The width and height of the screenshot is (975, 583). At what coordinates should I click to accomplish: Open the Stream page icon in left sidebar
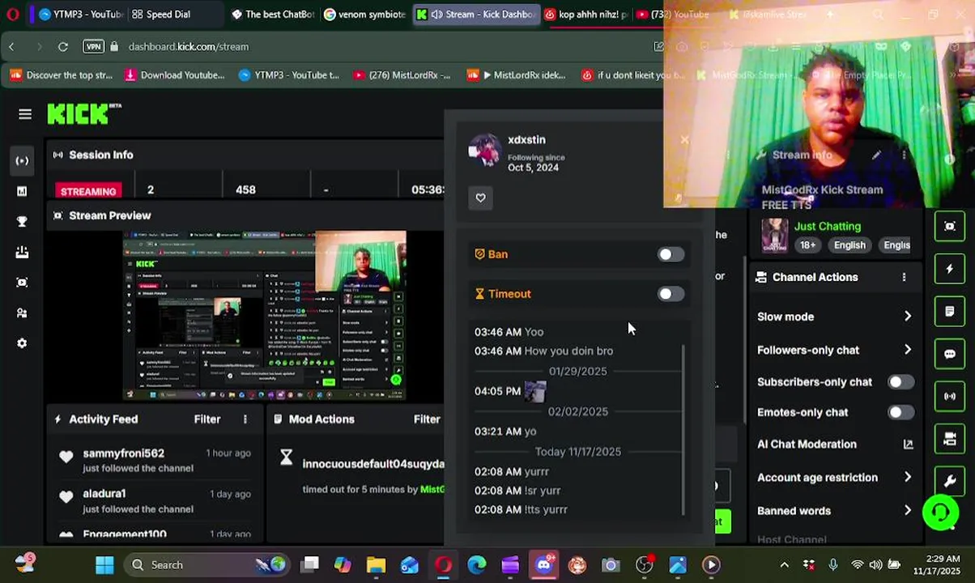[22, 160]
